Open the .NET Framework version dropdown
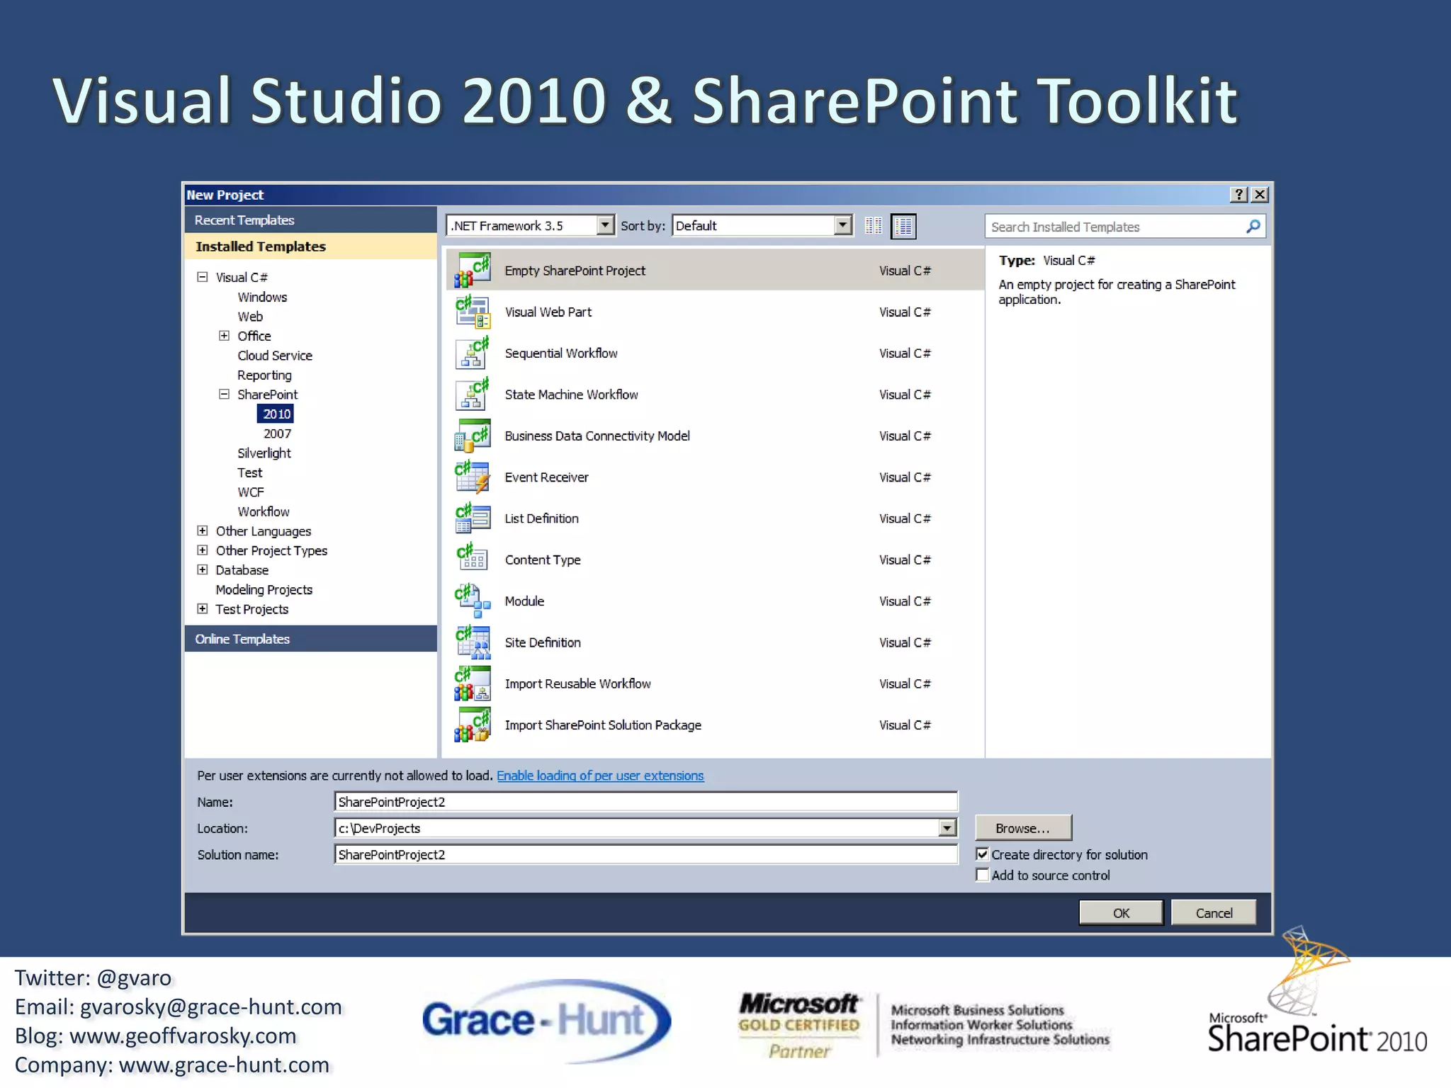 pyautogui.click(x=604, y=225)
